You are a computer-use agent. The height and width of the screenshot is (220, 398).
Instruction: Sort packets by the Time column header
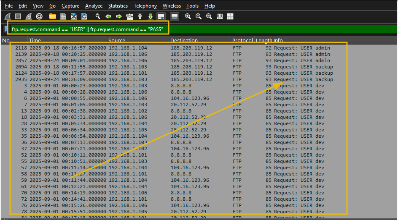point(35,41)
